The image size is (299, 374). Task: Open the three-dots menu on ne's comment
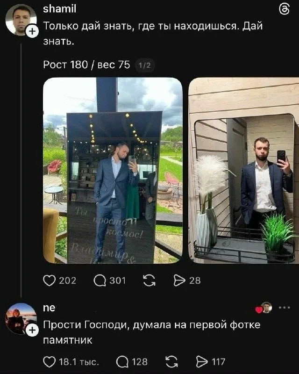point(284,308)
